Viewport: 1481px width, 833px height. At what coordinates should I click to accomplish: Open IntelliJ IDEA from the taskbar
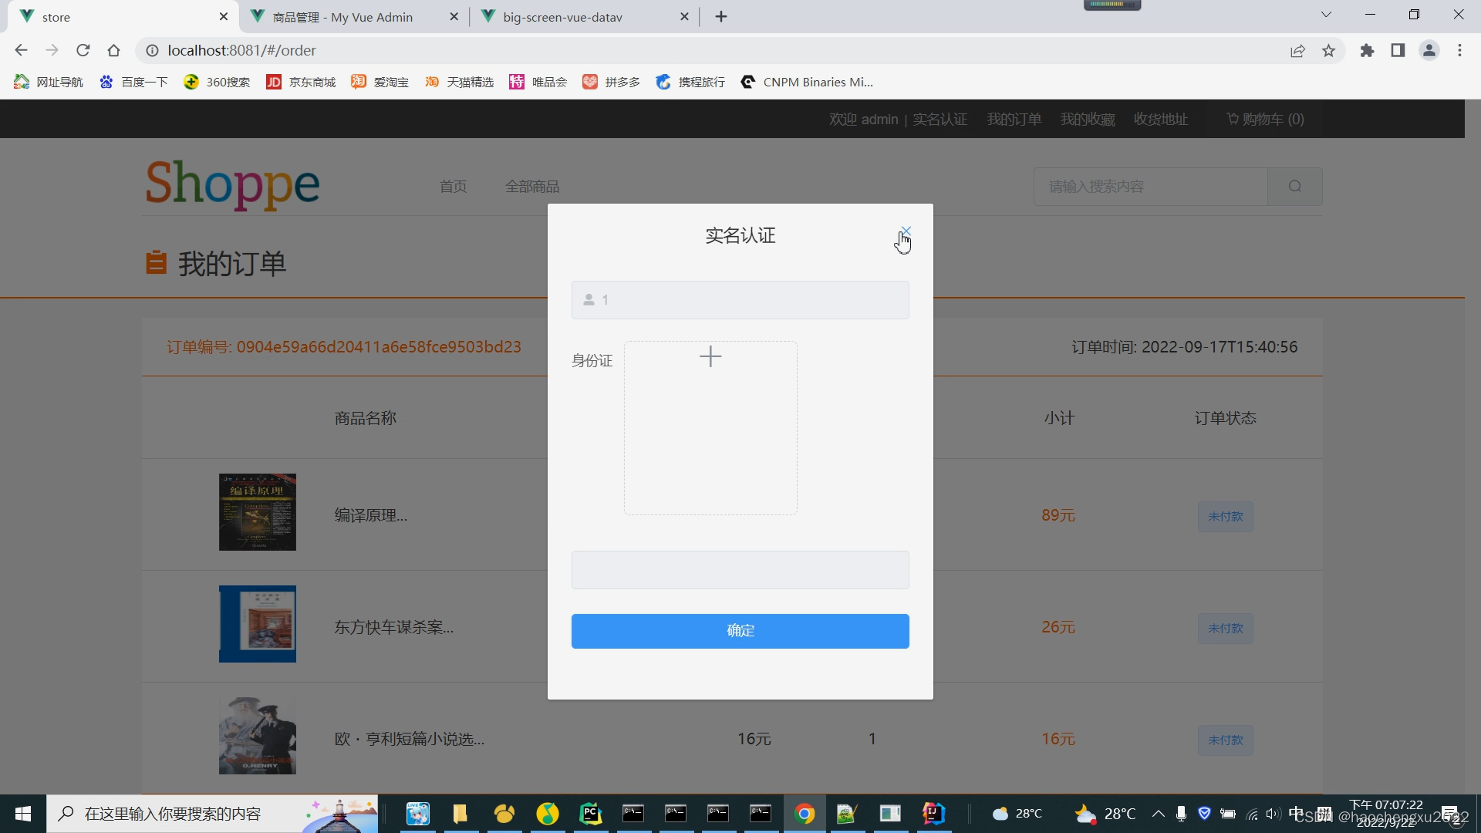coord(933,814)
